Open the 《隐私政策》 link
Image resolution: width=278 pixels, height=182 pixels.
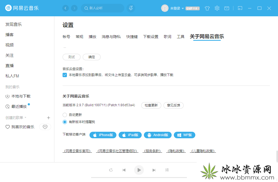176,151
